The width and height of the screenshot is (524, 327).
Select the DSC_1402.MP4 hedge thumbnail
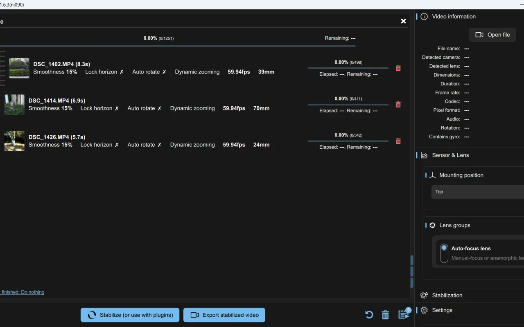pos(19,68)
